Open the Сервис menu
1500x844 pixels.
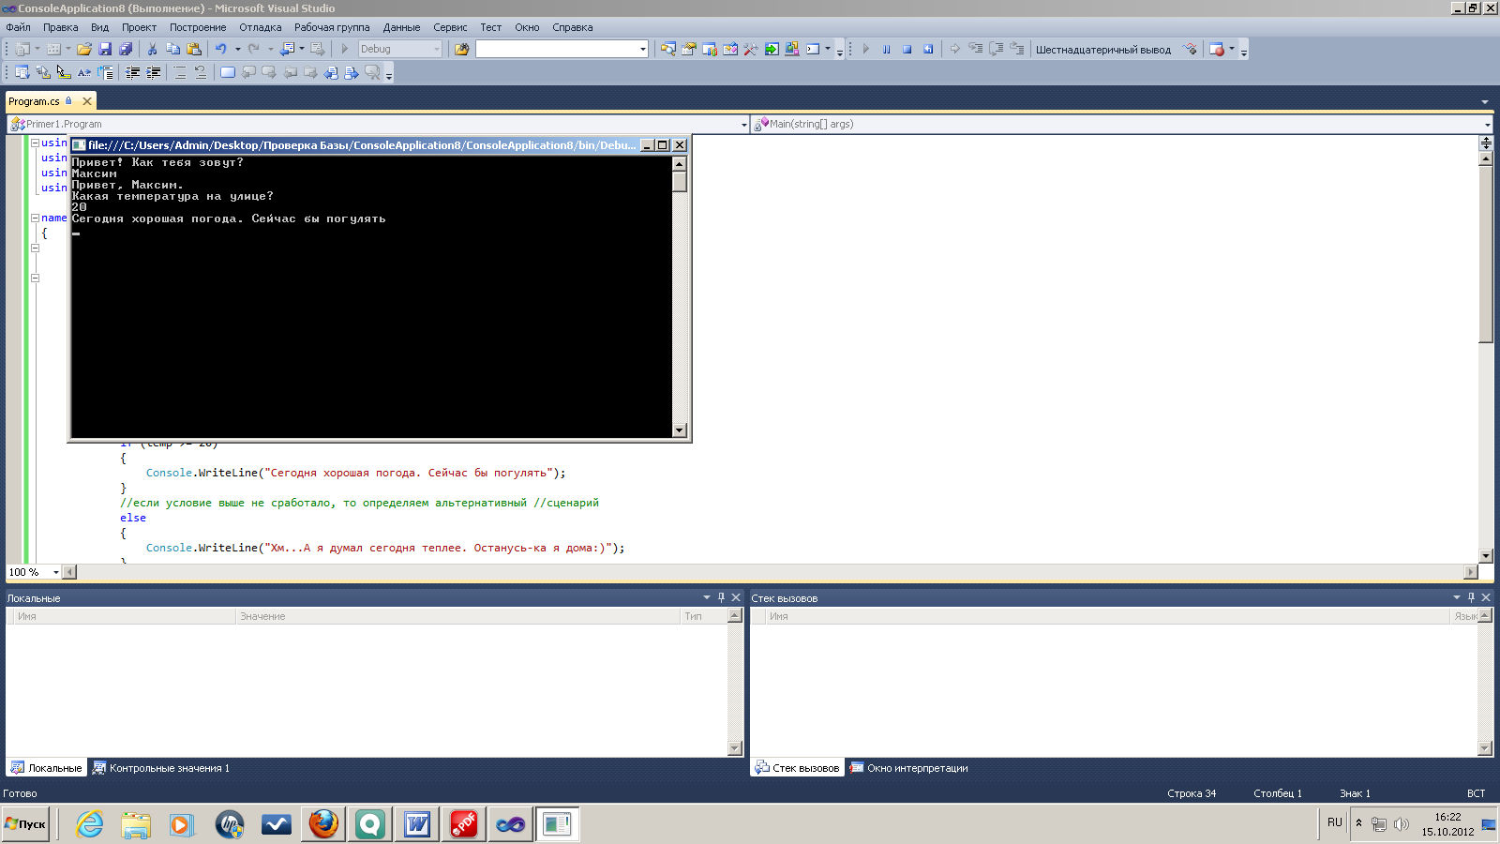pyautogui.click(x=450, y=27)
